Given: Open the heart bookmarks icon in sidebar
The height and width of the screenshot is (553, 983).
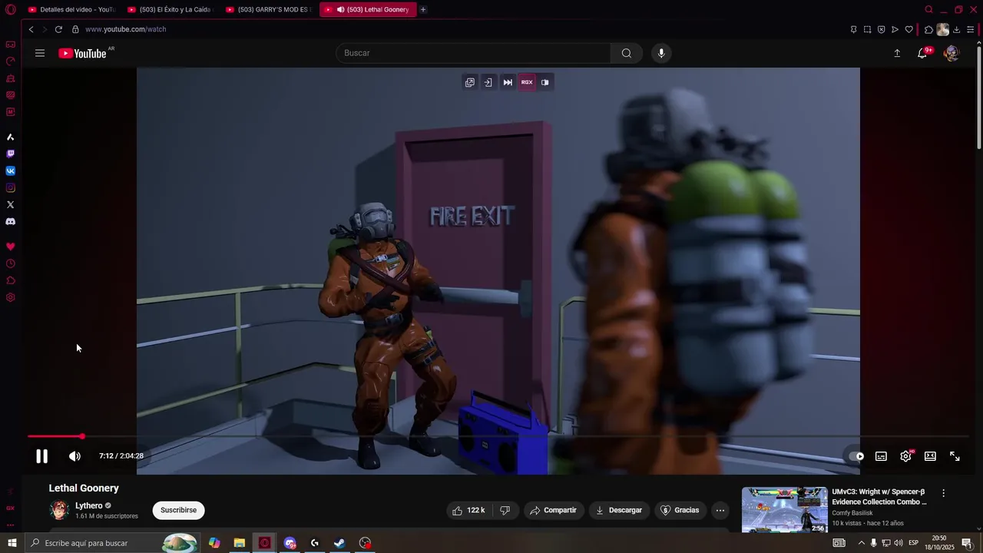Looking at the screenshot, I should 11,247.
